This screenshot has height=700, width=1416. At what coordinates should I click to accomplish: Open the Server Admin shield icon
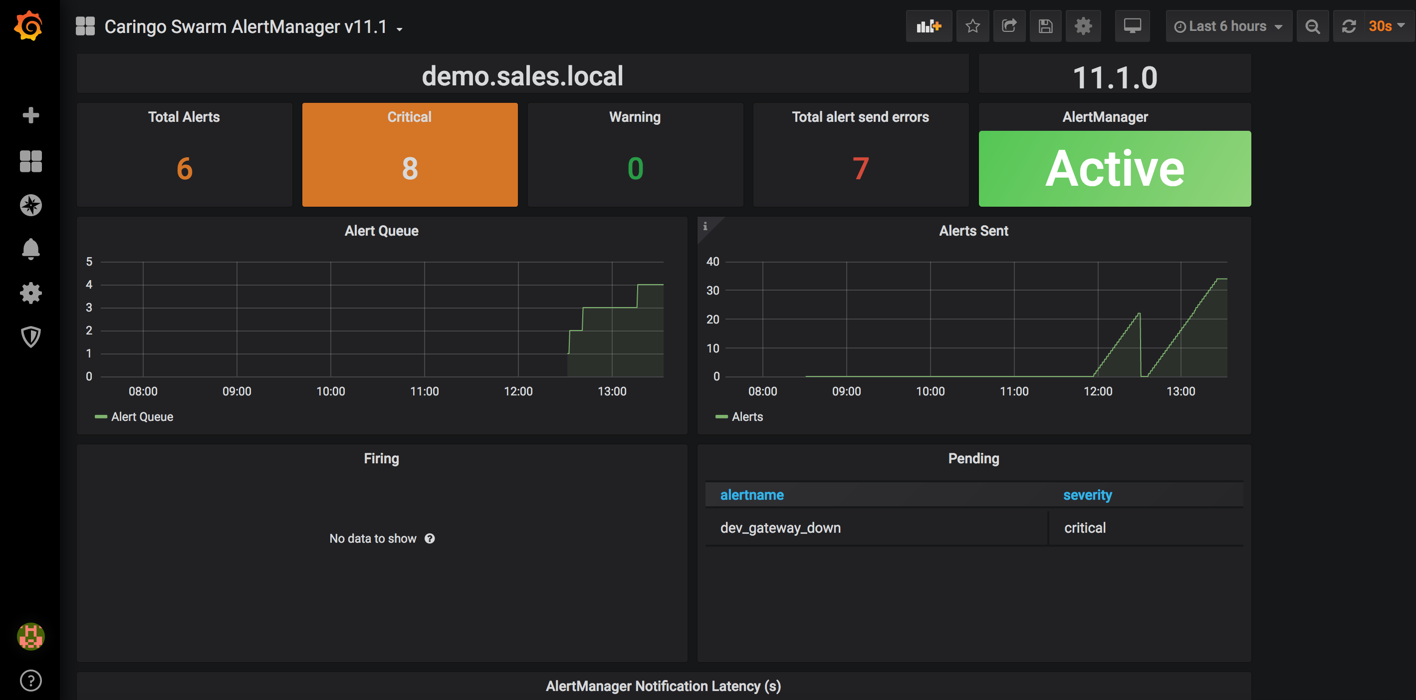click(x=31, y=337)
